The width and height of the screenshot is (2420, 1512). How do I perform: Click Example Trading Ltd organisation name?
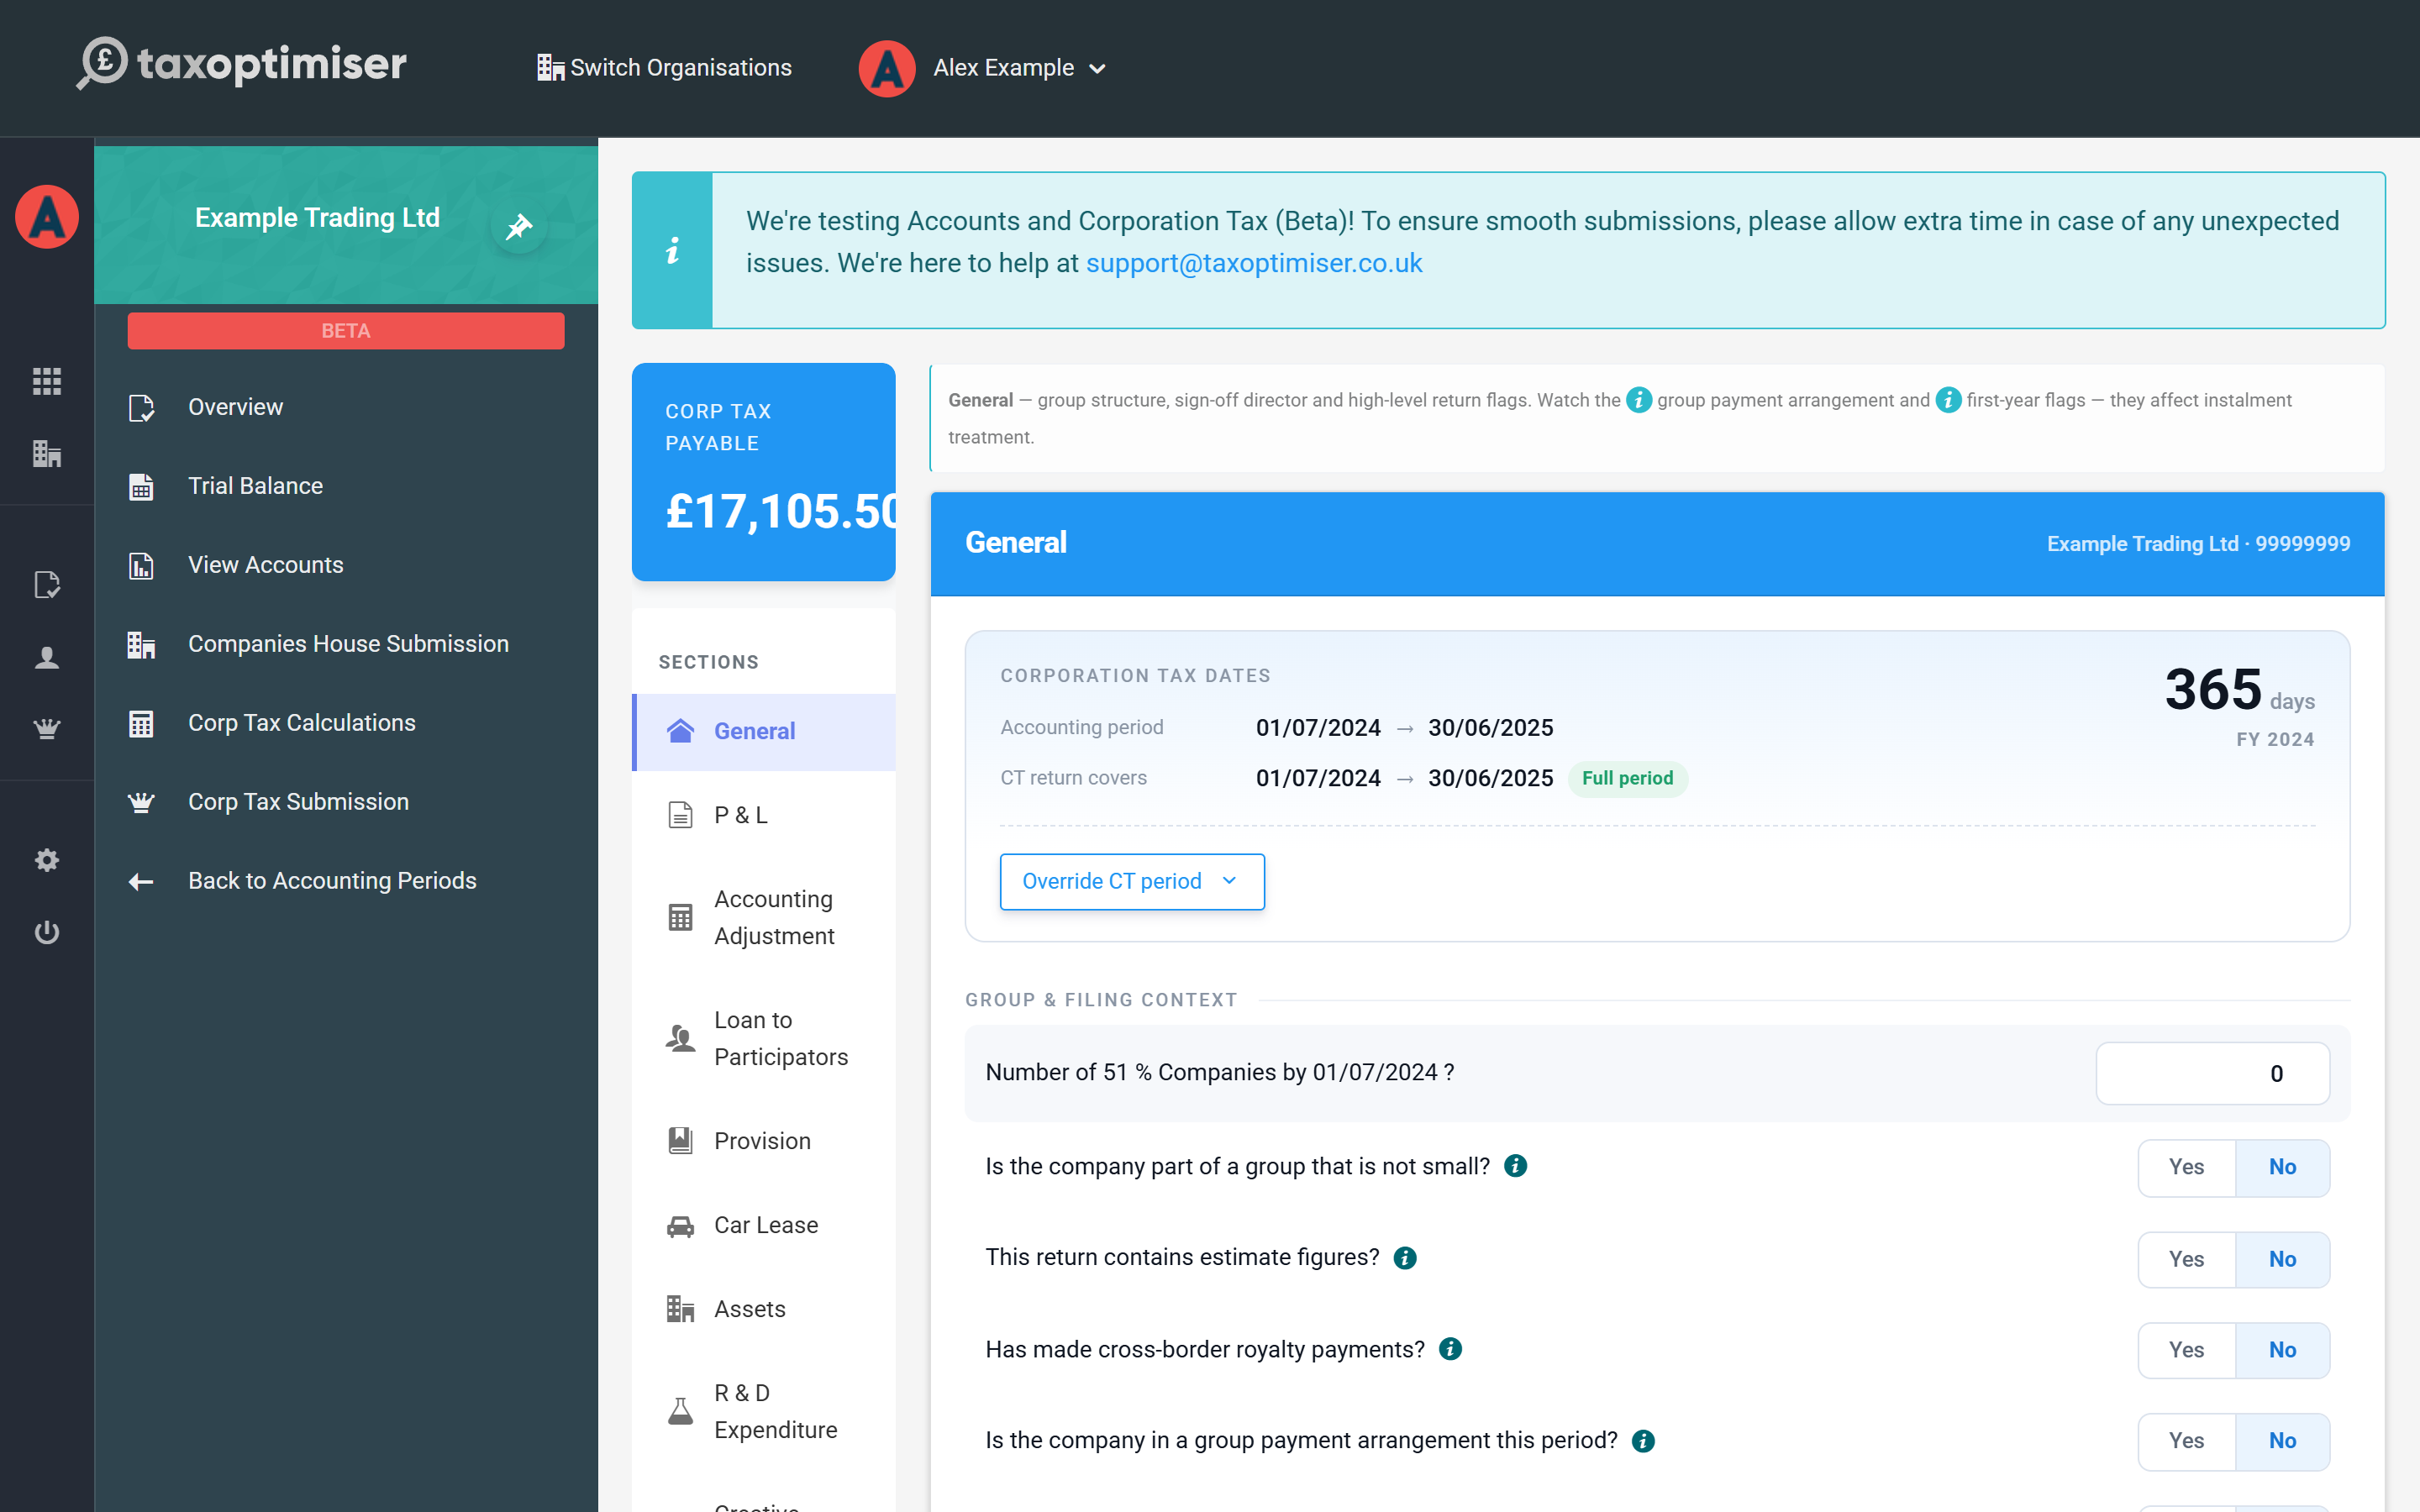point(317,218)
